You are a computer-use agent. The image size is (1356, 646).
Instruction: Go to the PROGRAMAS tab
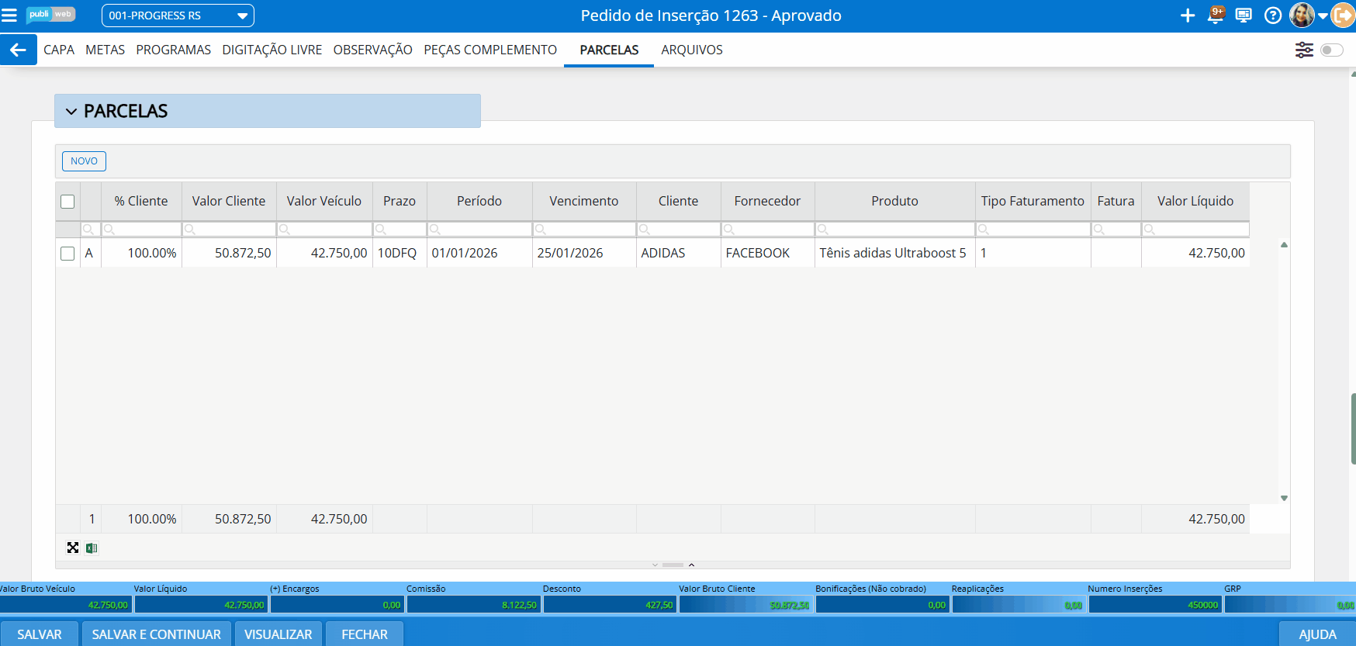point(173,50)
